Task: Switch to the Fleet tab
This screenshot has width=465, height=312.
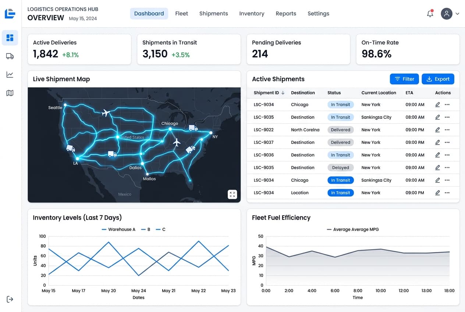Action: (x=181, y=14)
